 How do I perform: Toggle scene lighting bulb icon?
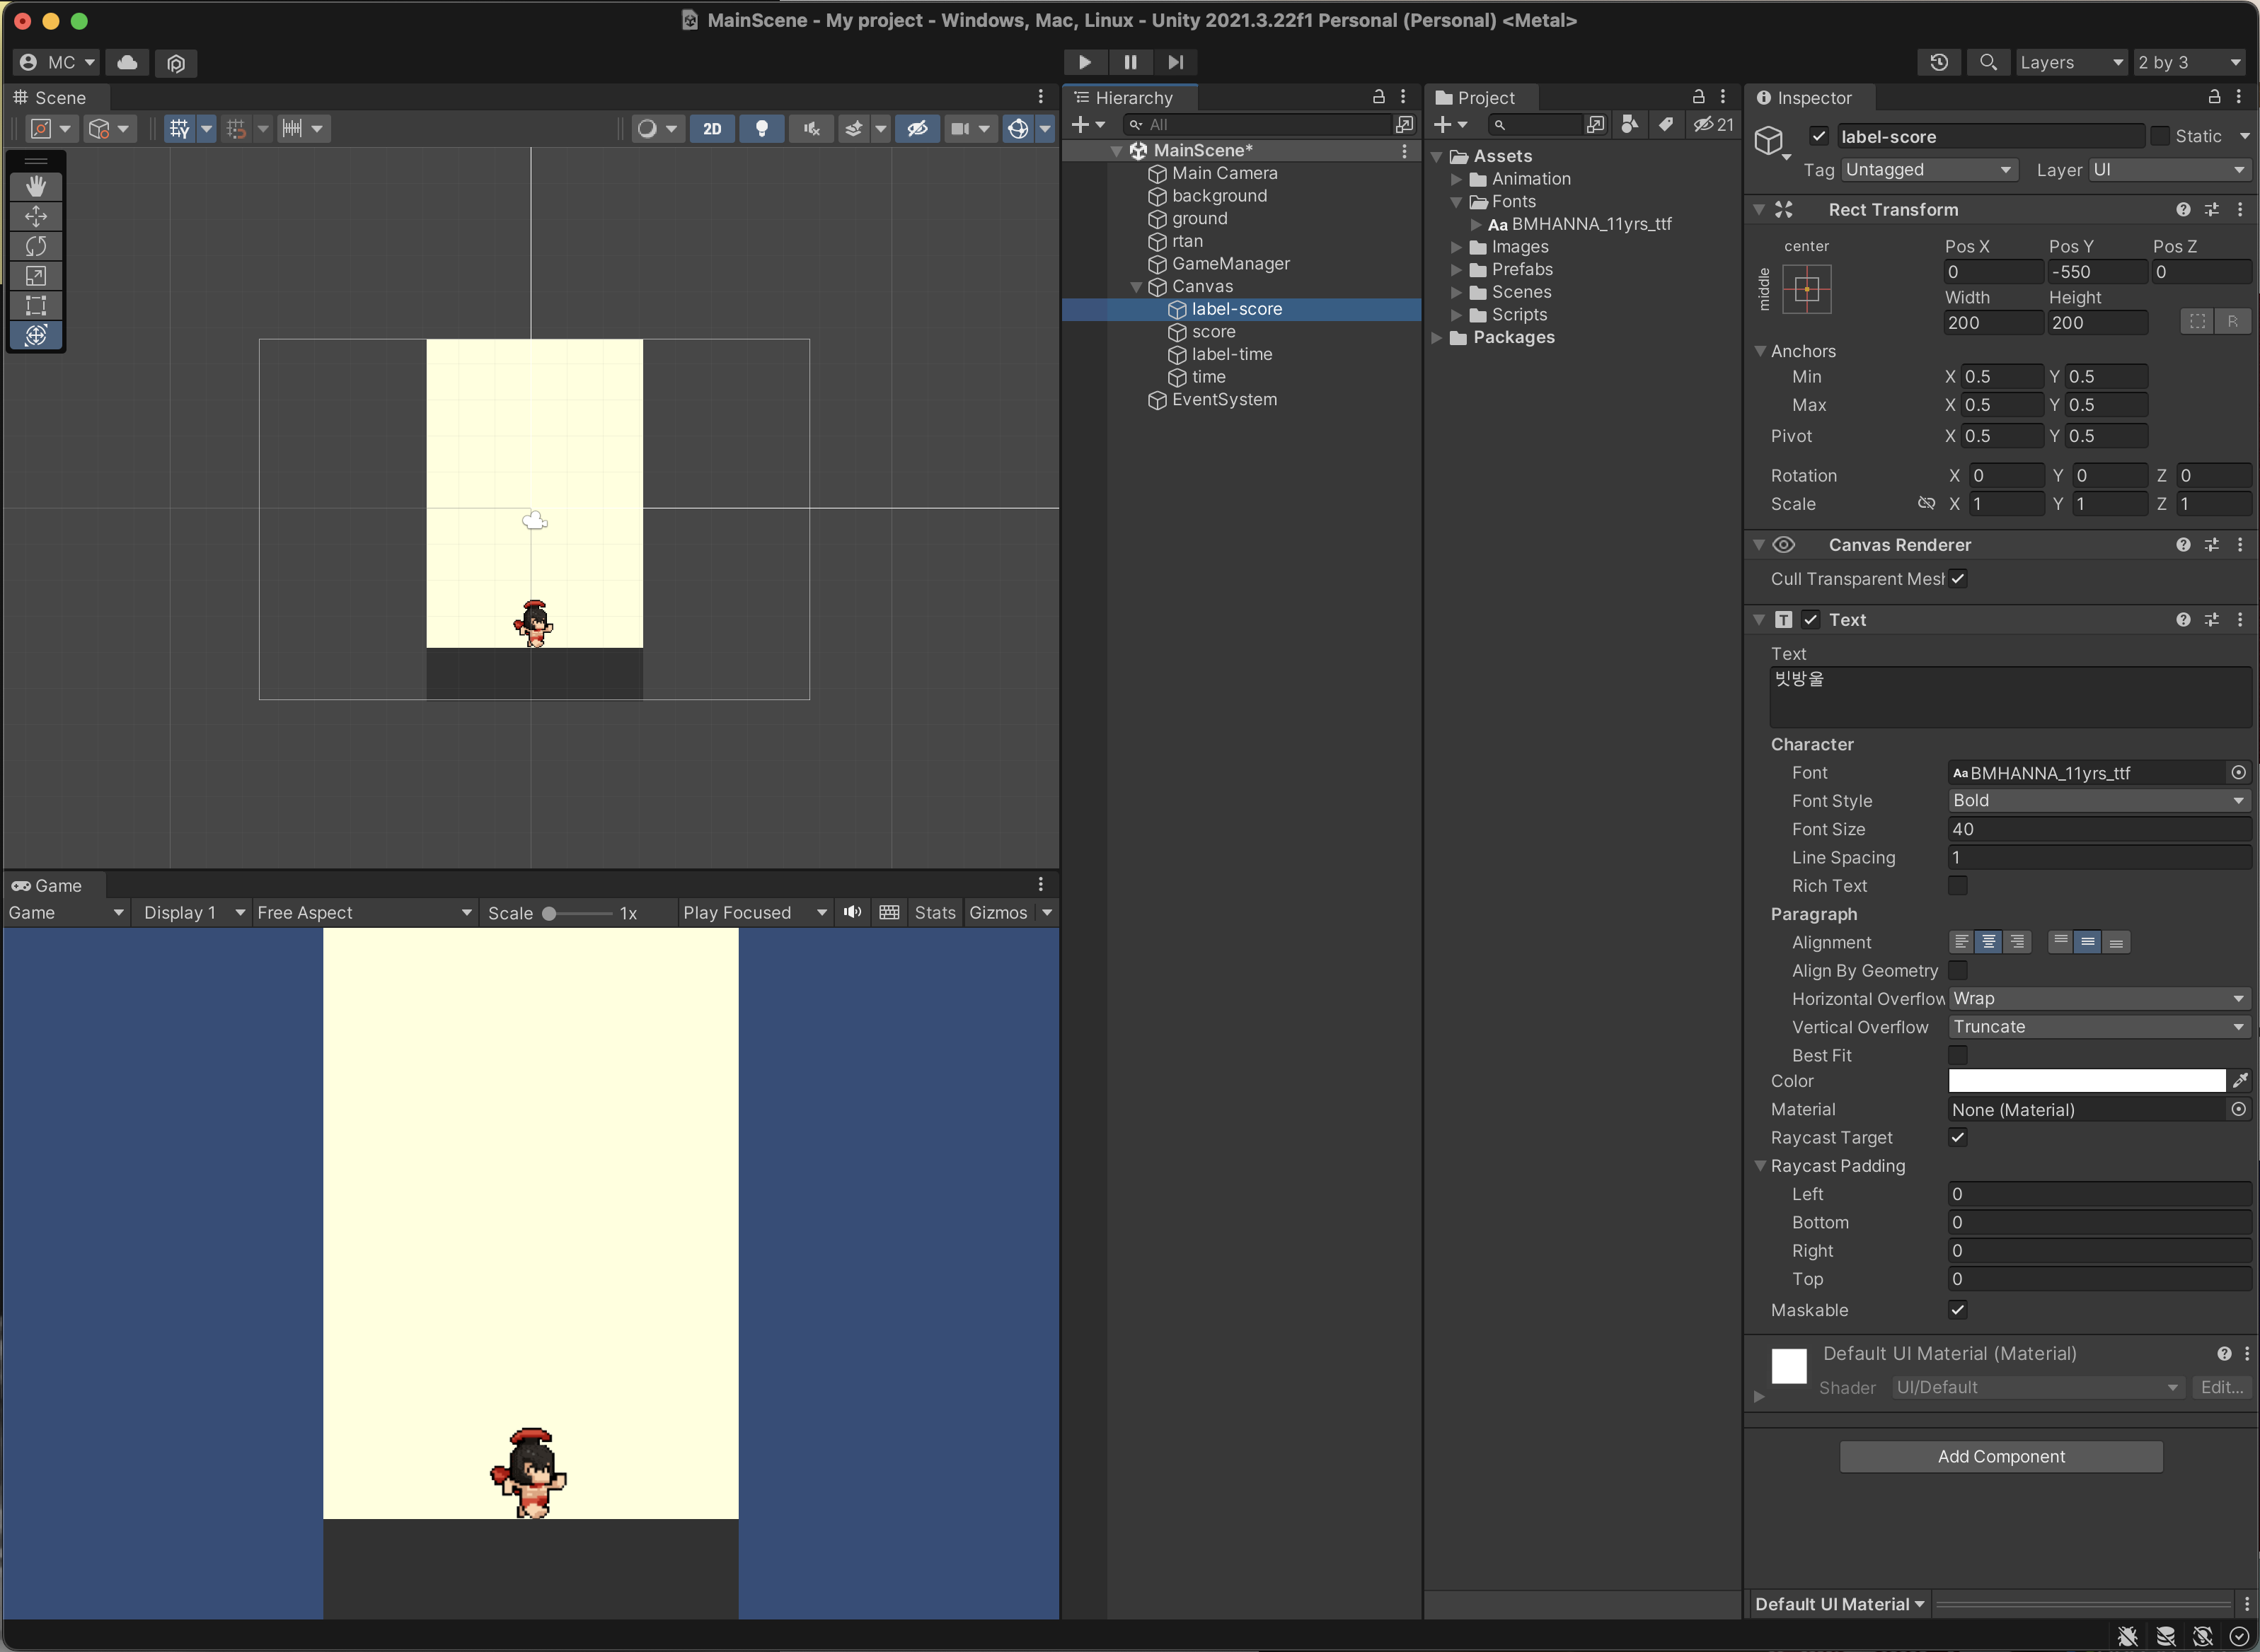(x=761, y=128)
